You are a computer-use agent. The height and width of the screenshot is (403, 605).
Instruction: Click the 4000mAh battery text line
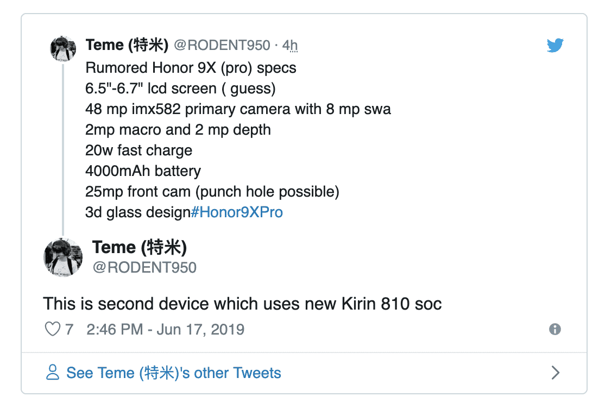(x=143, y=171)
